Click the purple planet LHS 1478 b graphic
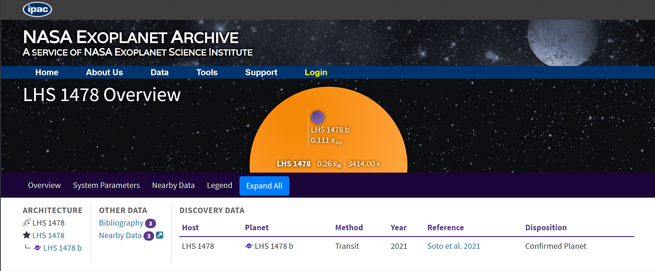 (x=318, y=117)
